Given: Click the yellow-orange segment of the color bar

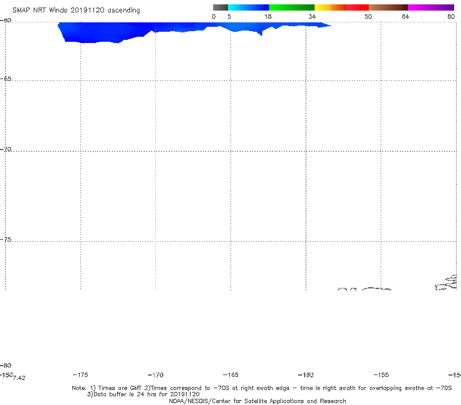Looking at the screenshot, I should [331, 7].
